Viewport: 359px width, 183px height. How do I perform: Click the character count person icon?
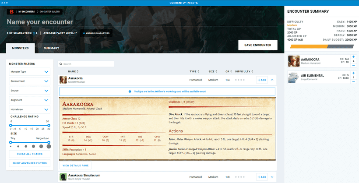(x=34, y=33)
